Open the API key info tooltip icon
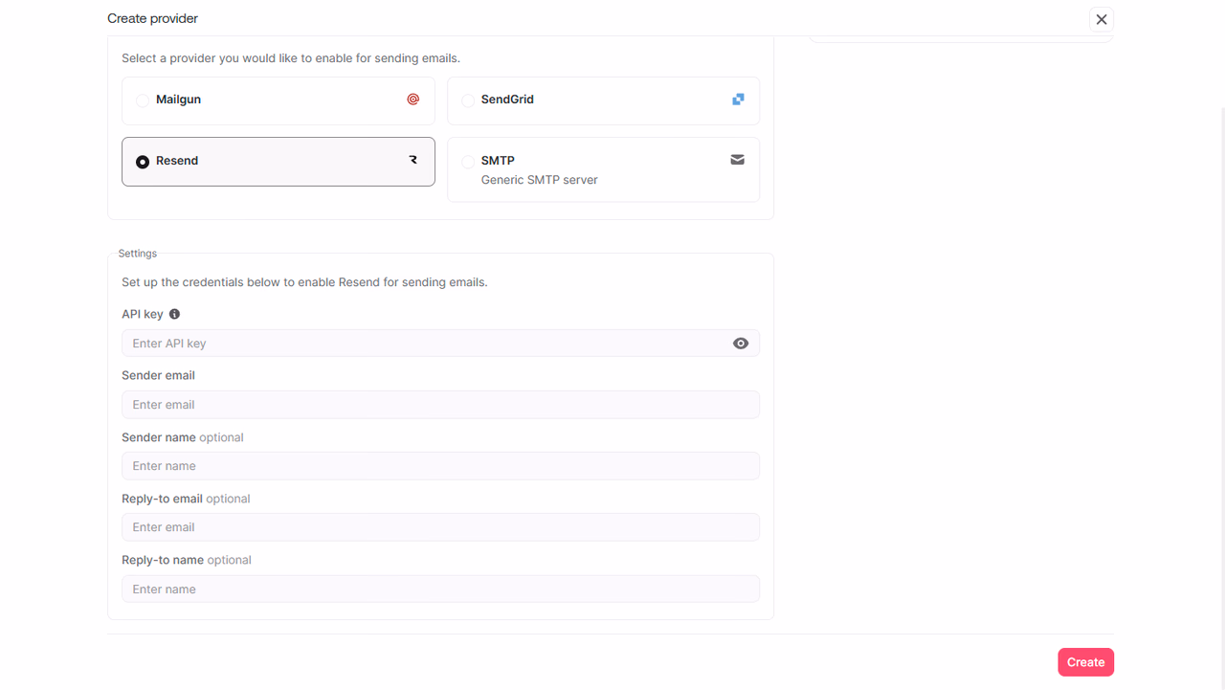 pos(174,314)
